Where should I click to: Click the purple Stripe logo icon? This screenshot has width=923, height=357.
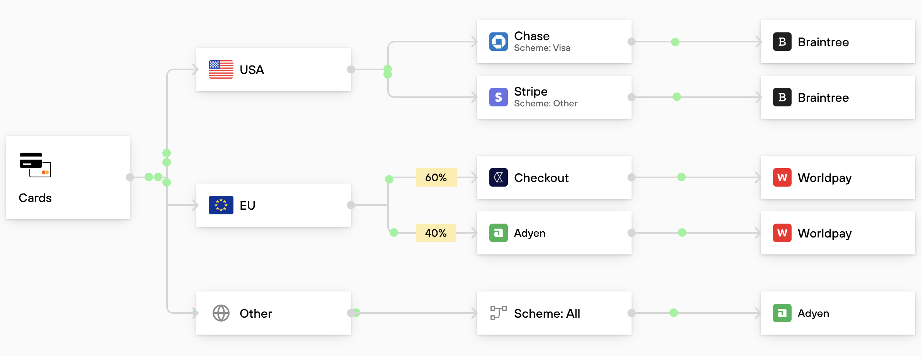pyautogui.click(x=498, y=97)
